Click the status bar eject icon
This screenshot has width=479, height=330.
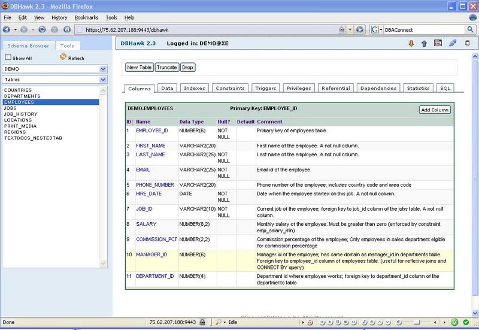pos(372,322)
